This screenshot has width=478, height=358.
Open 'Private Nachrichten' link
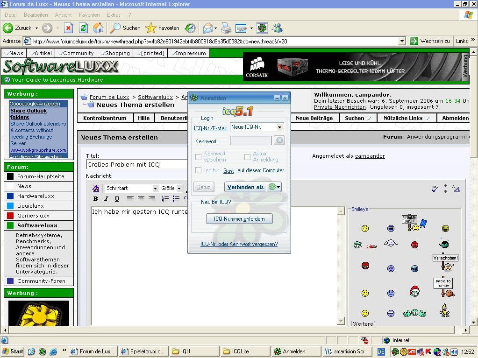coord(340,107)
